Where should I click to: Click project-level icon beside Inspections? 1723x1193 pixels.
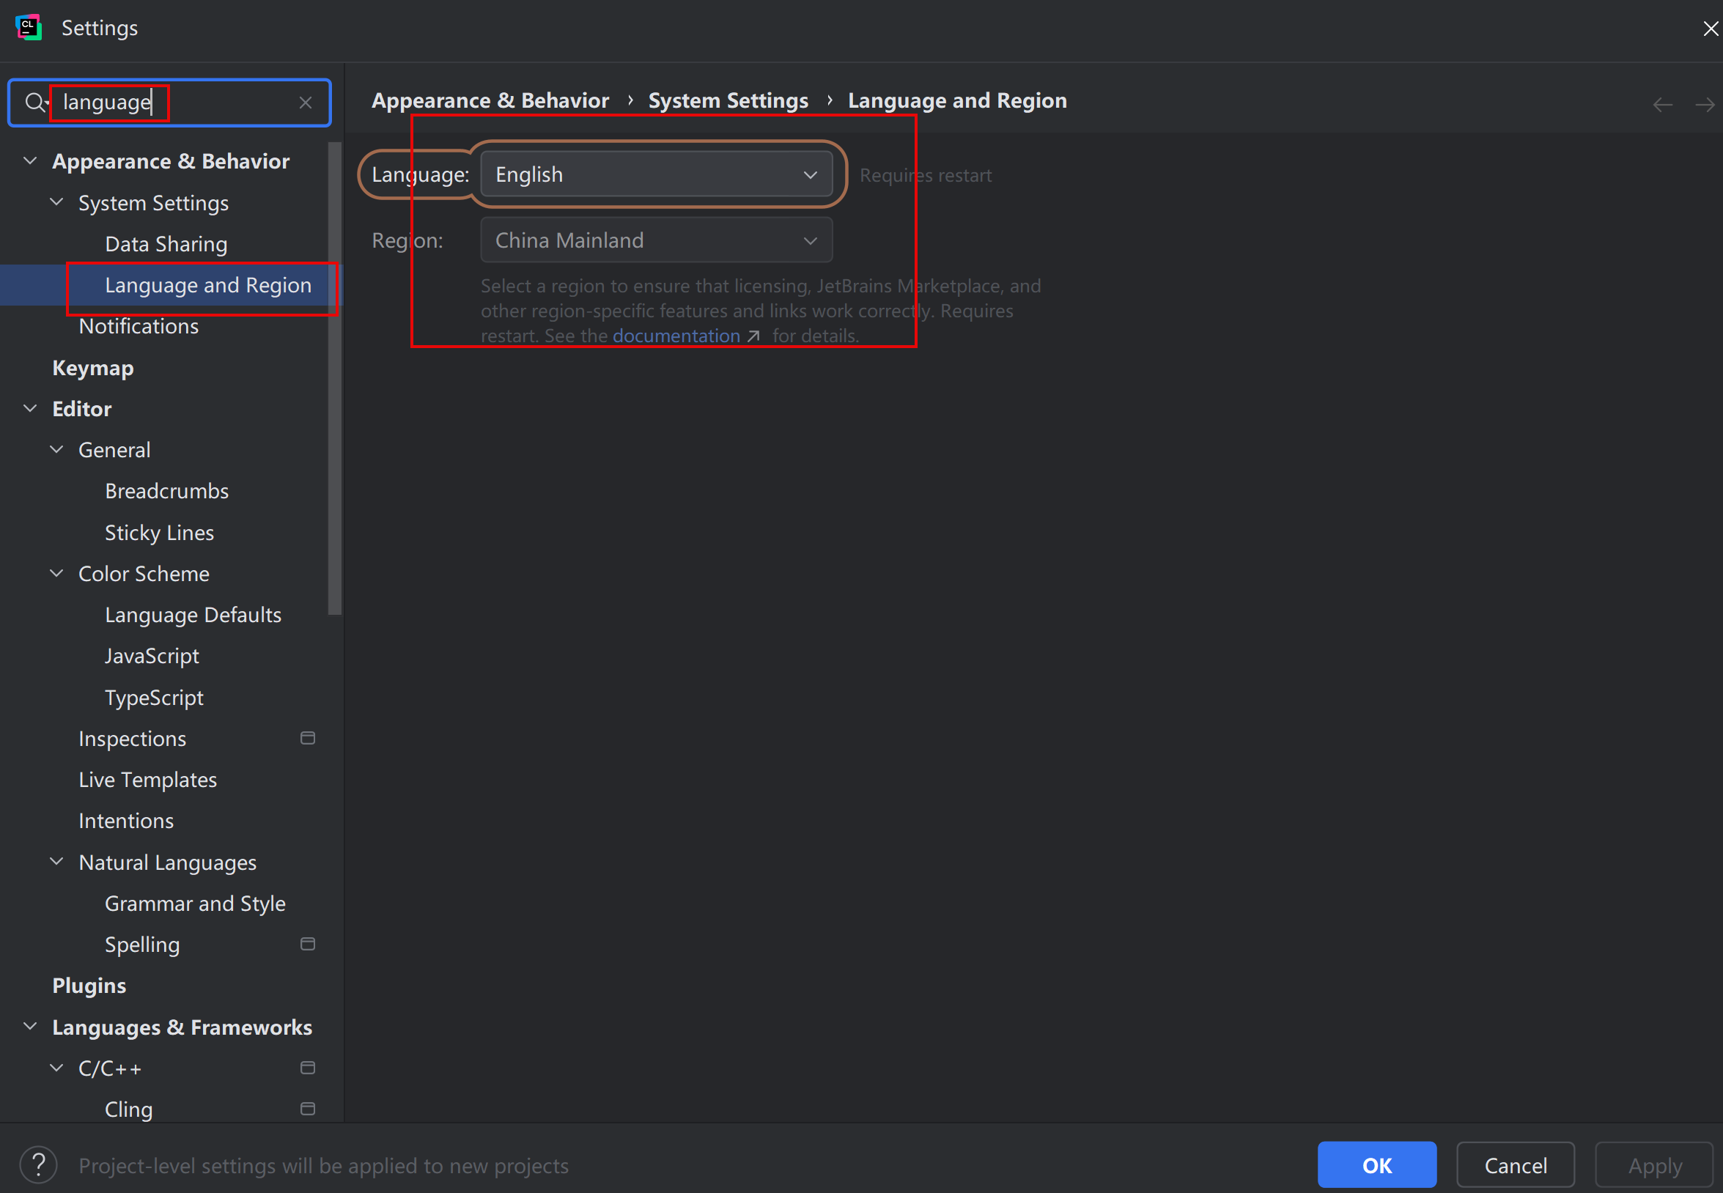pos(307,738)
